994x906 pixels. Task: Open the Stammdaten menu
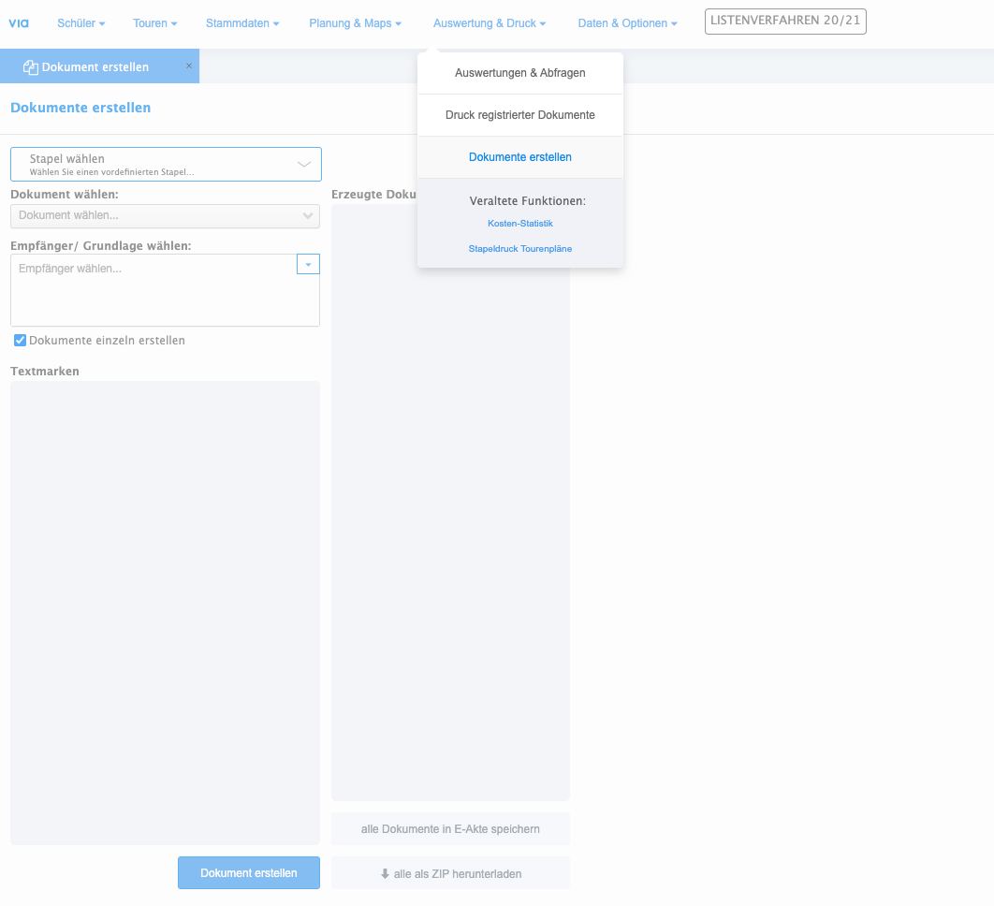[242, 23]
